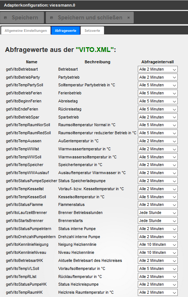Open interval dropdown for getVitoTempAussen
188x297 pixels.
coord(158,141)
